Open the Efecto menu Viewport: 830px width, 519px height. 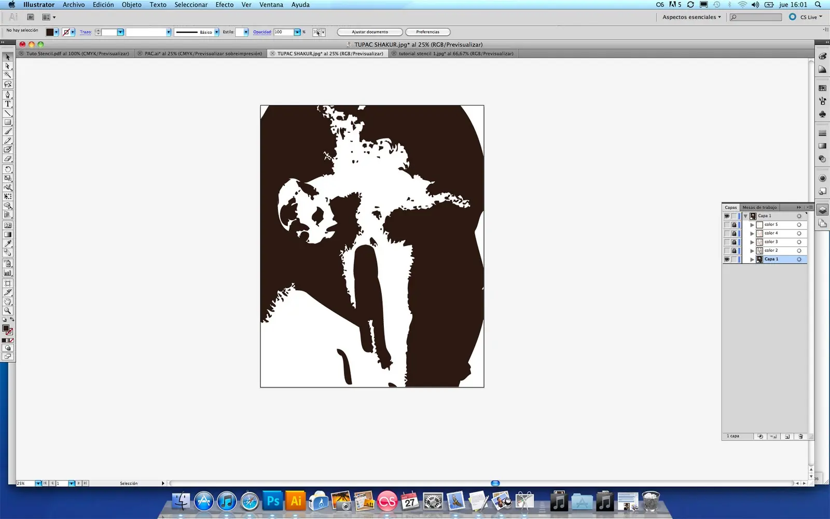225,5
